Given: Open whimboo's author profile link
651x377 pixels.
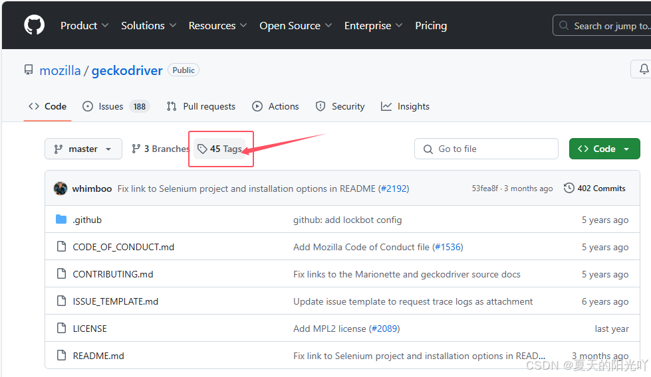Looking at the screenshot, I should (x=92, y=188).
